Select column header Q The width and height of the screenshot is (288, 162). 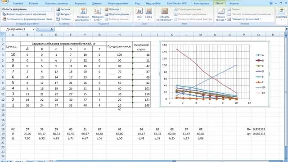tap(258, 35)
